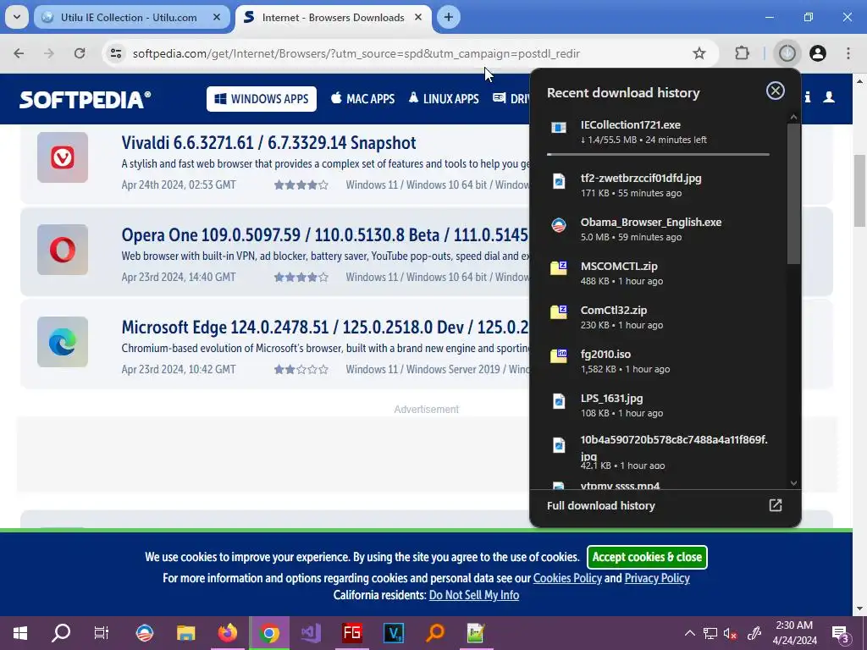
Task: Open Firefox from the taskbar
Action: (x=227, y=633)
